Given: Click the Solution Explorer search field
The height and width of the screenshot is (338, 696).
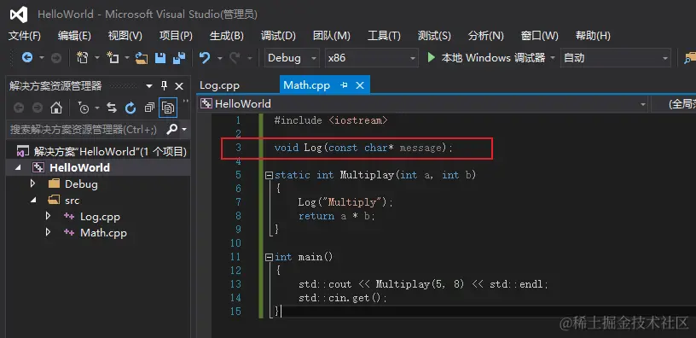Looking at the screenshot, I should point(86,129).
